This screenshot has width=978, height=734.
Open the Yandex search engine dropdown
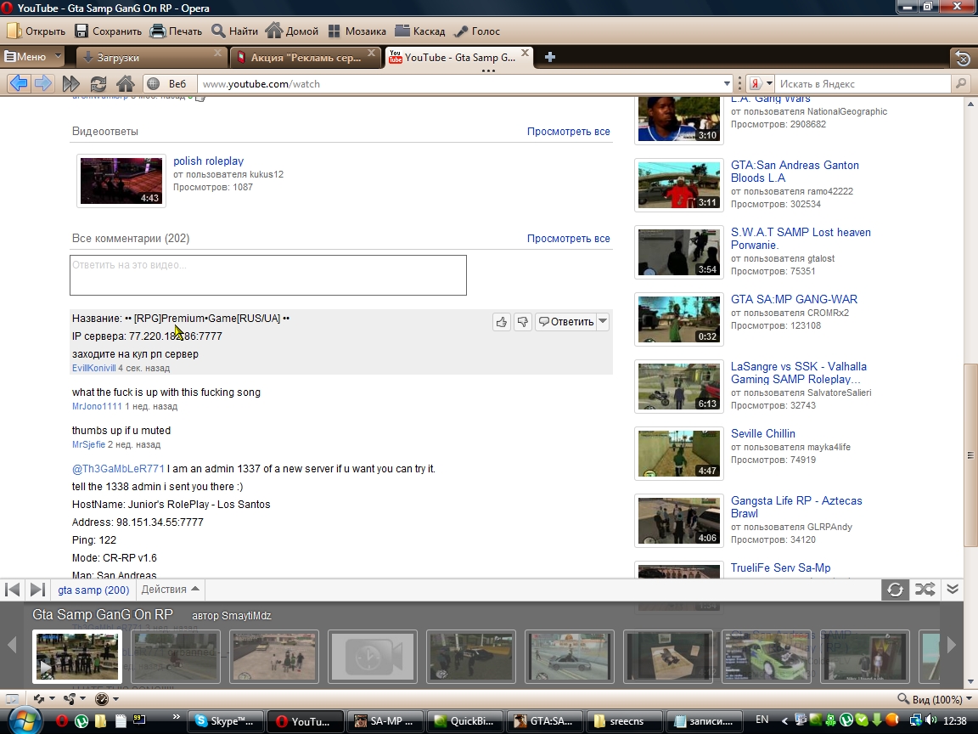[761, 83]
